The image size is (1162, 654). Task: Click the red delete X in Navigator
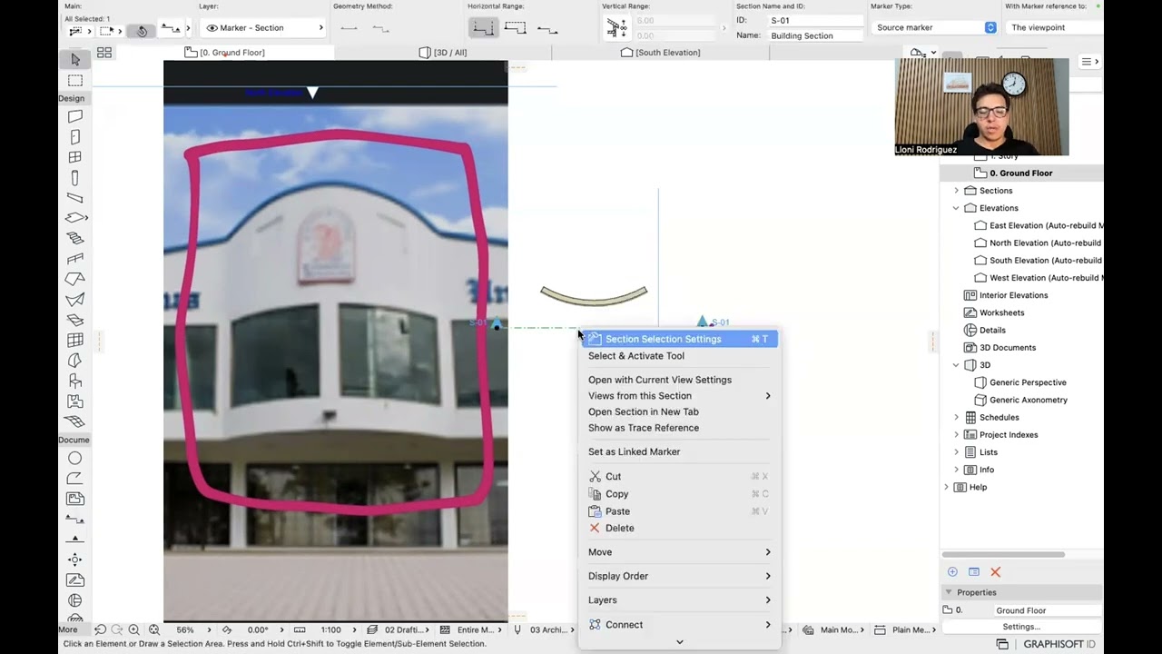996,572
